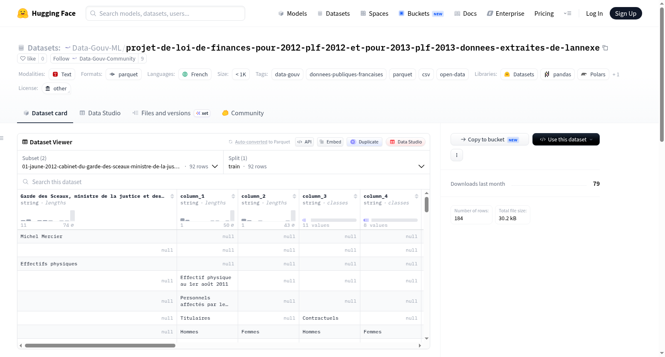Open the Polars library tag
Viewport: 665px width, 357px height.
coord(593,74)
